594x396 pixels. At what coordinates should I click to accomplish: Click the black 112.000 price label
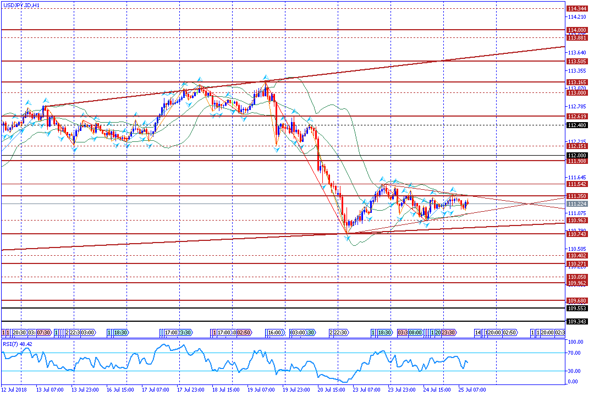576,155
